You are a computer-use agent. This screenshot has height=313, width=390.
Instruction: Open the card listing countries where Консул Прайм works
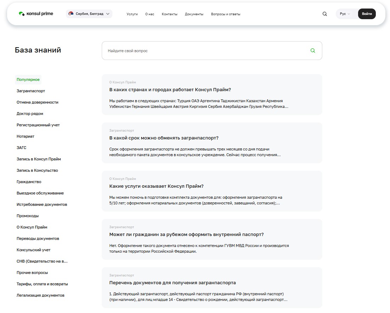[212, 94]
